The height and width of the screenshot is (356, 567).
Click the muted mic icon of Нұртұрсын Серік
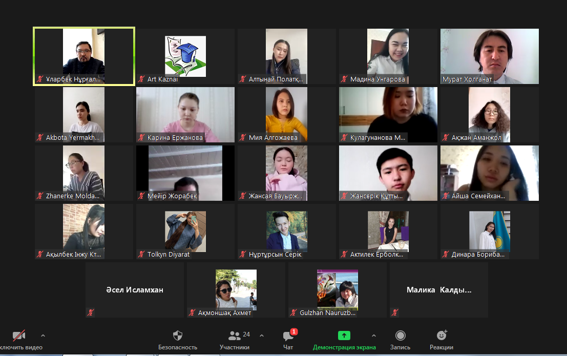[243, 255]
